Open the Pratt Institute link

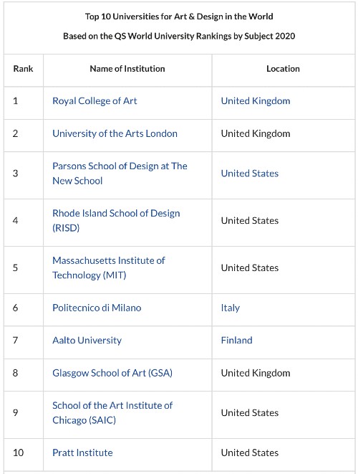tap(82, 452)
